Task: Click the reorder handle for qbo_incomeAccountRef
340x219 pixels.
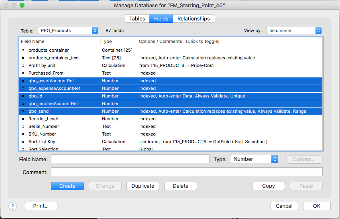Action: coord(23,103)
